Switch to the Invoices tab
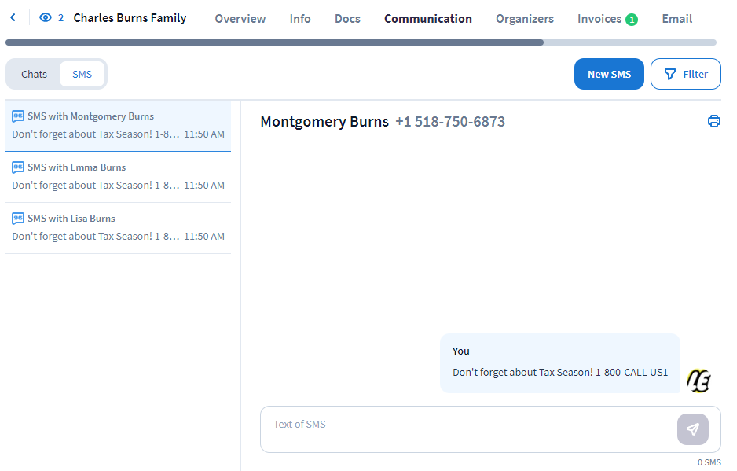The height and width of the screenshot is (471, 737). [599, 18]
